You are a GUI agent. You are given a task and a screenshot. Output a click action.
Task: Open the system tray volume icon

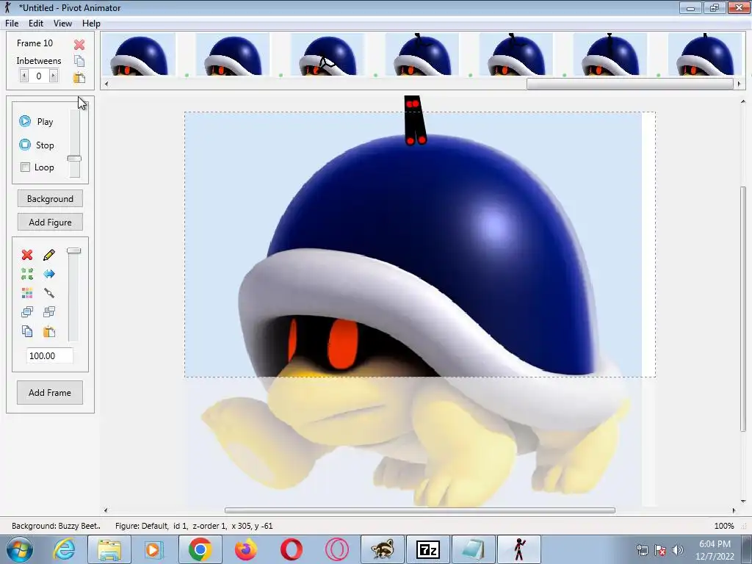coord(677,550)
